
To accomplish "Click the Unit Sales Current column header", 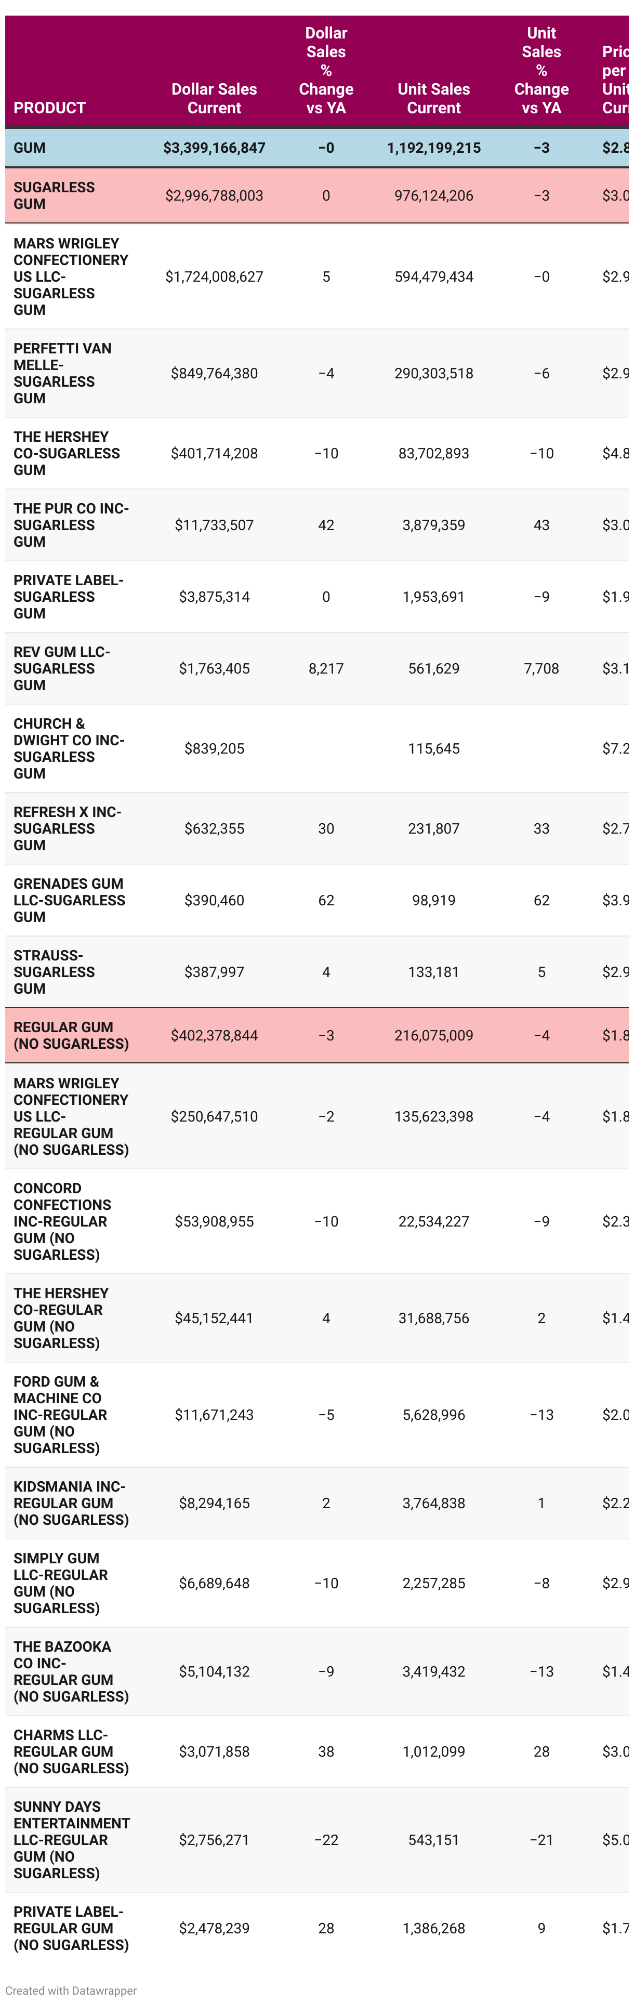I will [x=433, y=98].
